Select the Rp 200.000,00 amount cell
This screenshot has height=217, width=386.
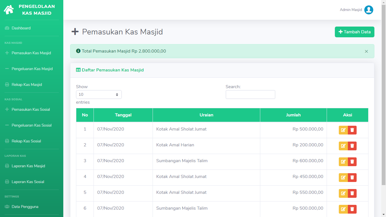[293, 146]
